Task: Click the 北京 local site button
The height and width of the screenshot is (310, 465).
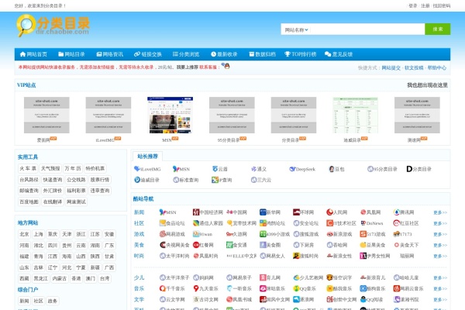Action: [24, 234]
